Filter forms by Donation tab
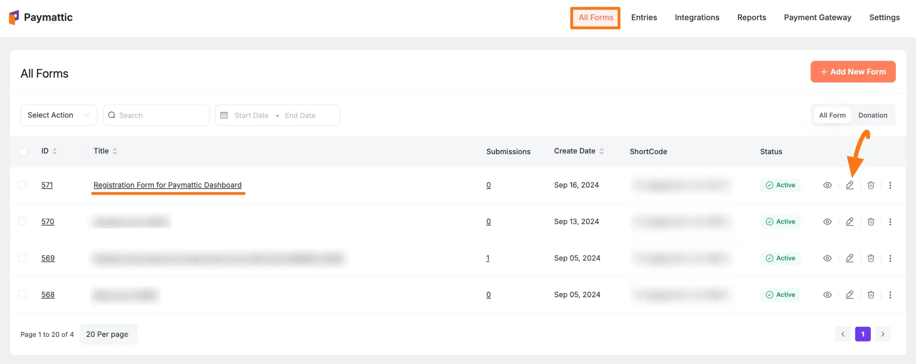Screen dimensions: 916x364 tap(872, 115)
